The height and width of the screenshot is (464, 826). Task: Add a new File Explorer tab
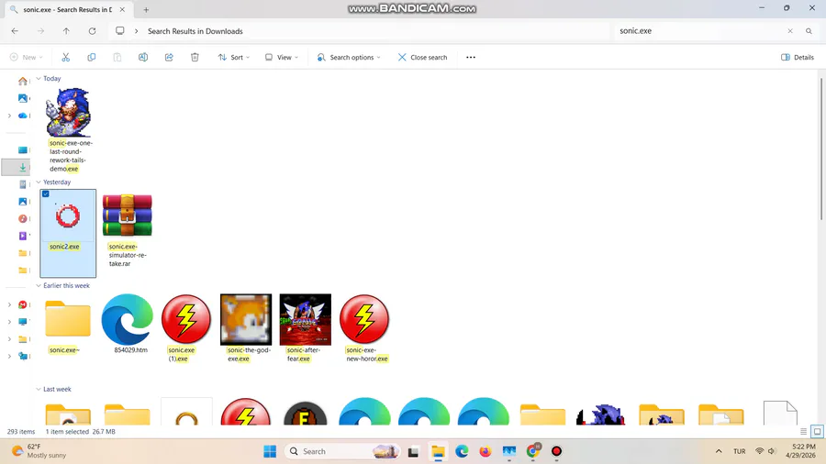(x=147, y=9)
